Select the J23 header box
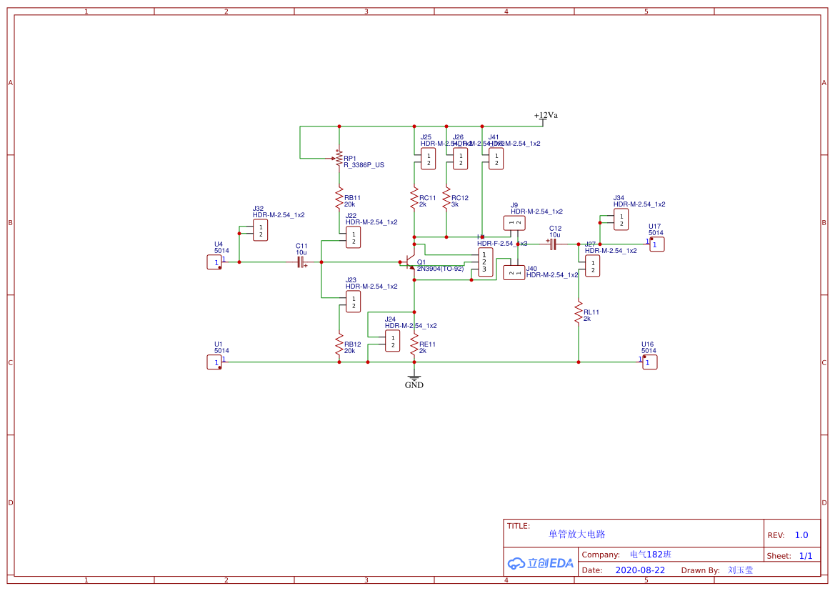Image resolution: width=835 pixels, height=591 pixels. coord(353,302)
